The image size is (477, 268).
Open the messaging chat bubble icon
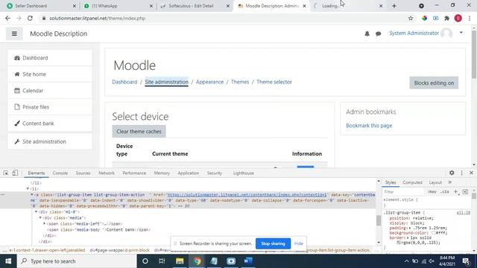(x=378, y=33)
